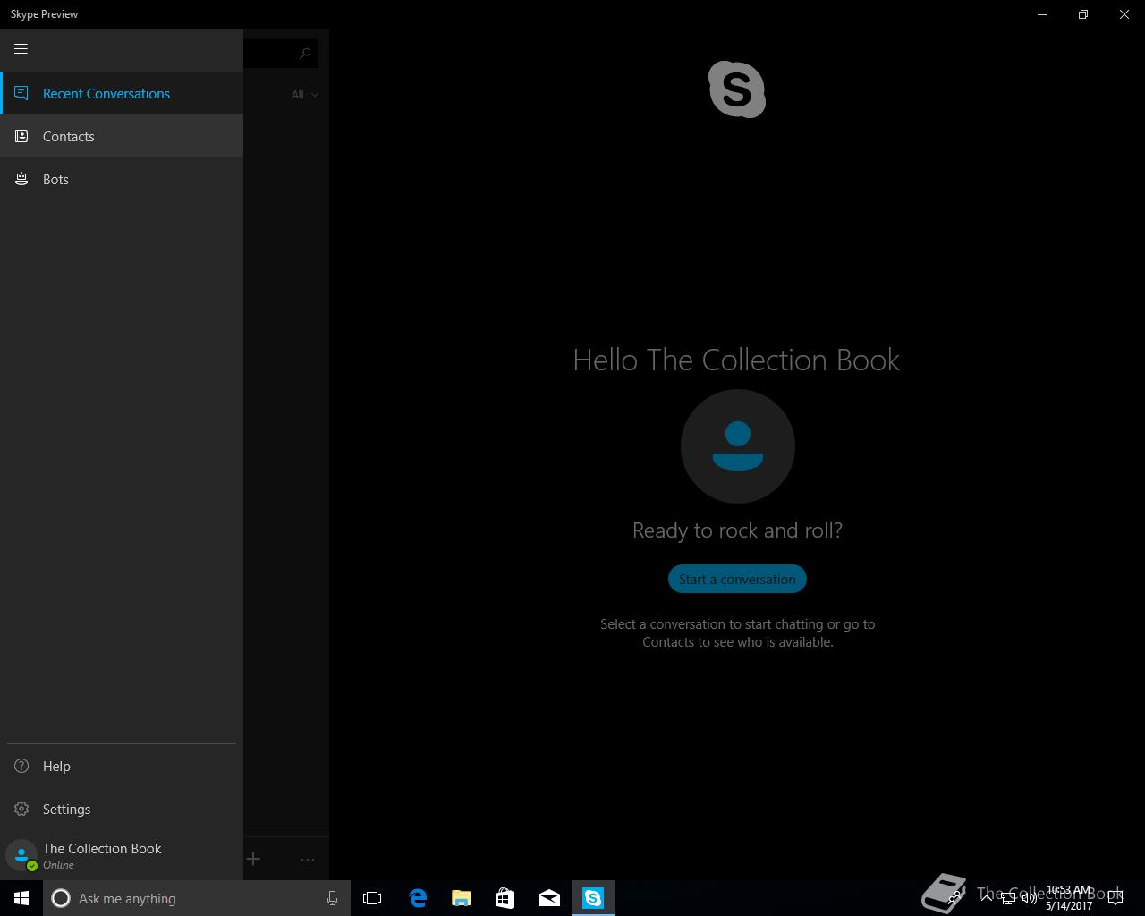
Task: Launch Microsoft Edge from the taskbar
Action: 417,898
